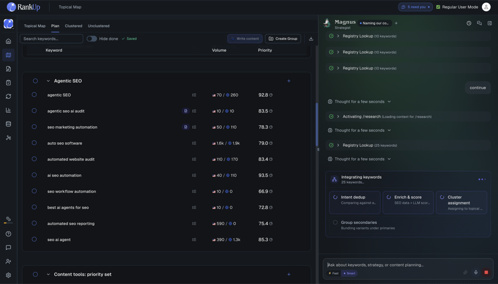Add keyword with plus in Agentic SEO group

coord(289,81)
